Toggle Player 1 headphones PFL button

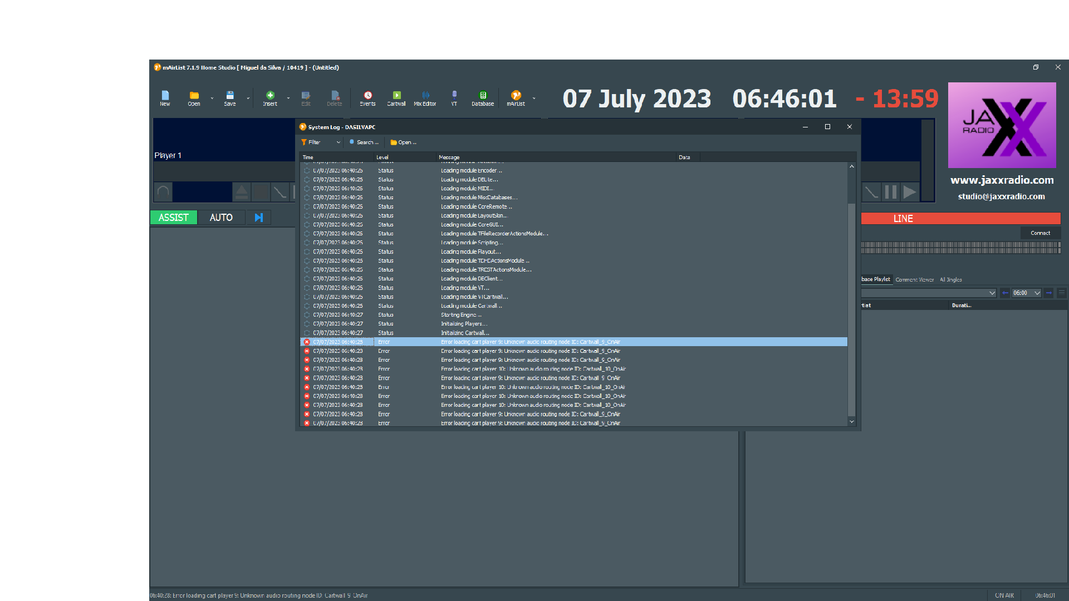[163, 192]
